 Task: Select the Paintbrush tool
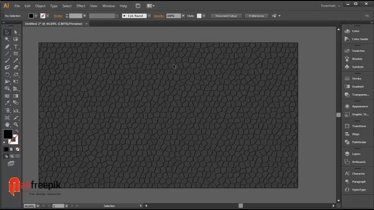7,61
